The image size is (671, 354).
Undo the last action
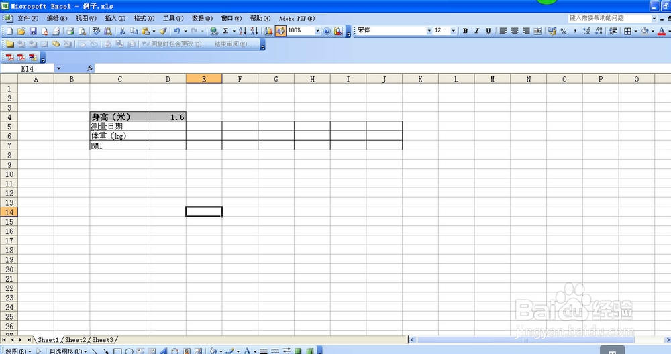click(x=177, y=31)
